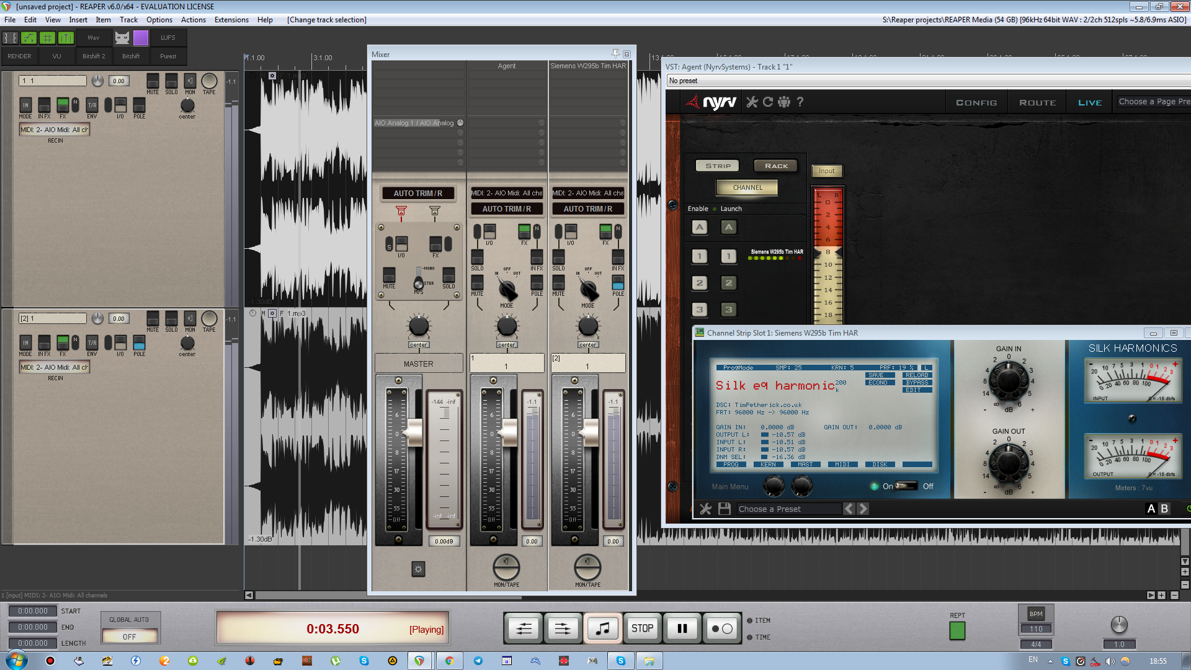The height and width of the screenshot is (670, 1191).
Task: Click the mixer settings gear icon
Action: [419, 569]
